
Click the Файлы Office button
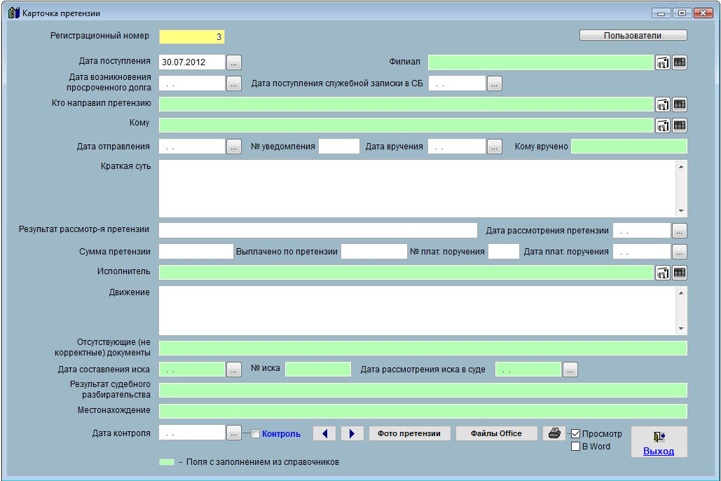496,433
